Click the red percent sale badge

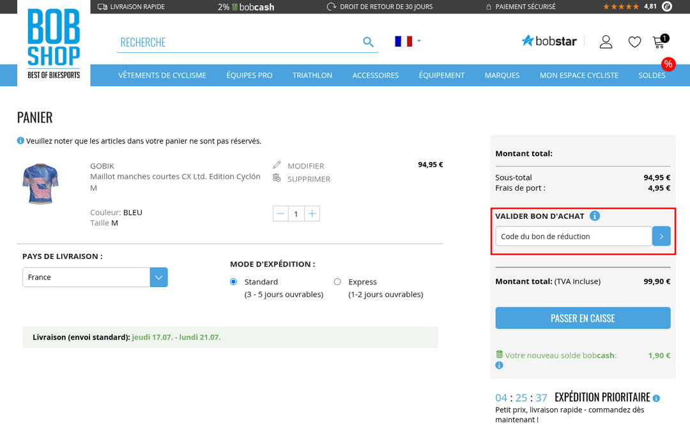point(668,64)
